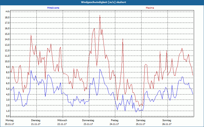
Task: Click the date 23.11.17
Action: click(88, 124)
